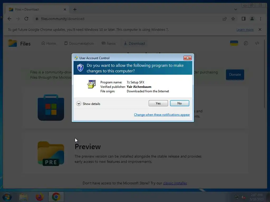The image size is (270, 202).
Task: Bookmark this page with the star icon
Action: point(233,19)
